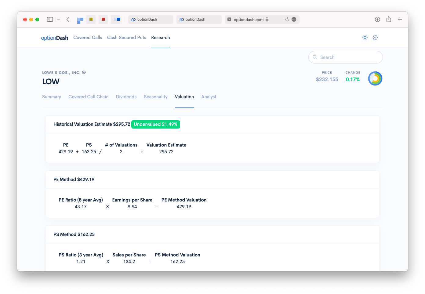Open the Analyst tab
Image resolution: width=425 pixels, height=294 pixels.
pyautogui.click(x=209, y=97)
